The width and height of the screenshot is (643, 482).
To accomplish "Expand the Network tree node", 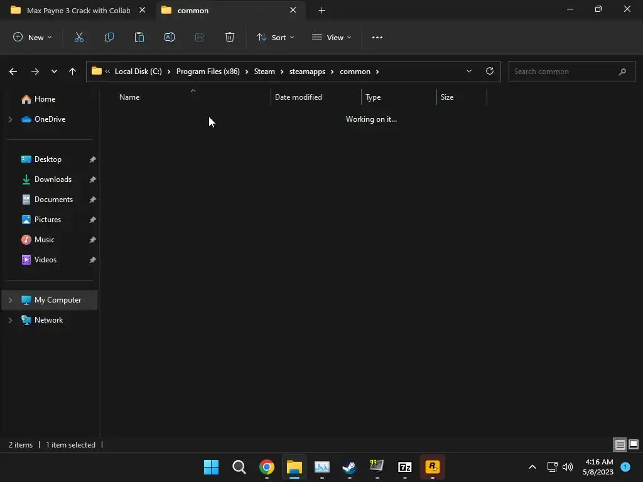I will pyautogui.click(x=11, y=320).
